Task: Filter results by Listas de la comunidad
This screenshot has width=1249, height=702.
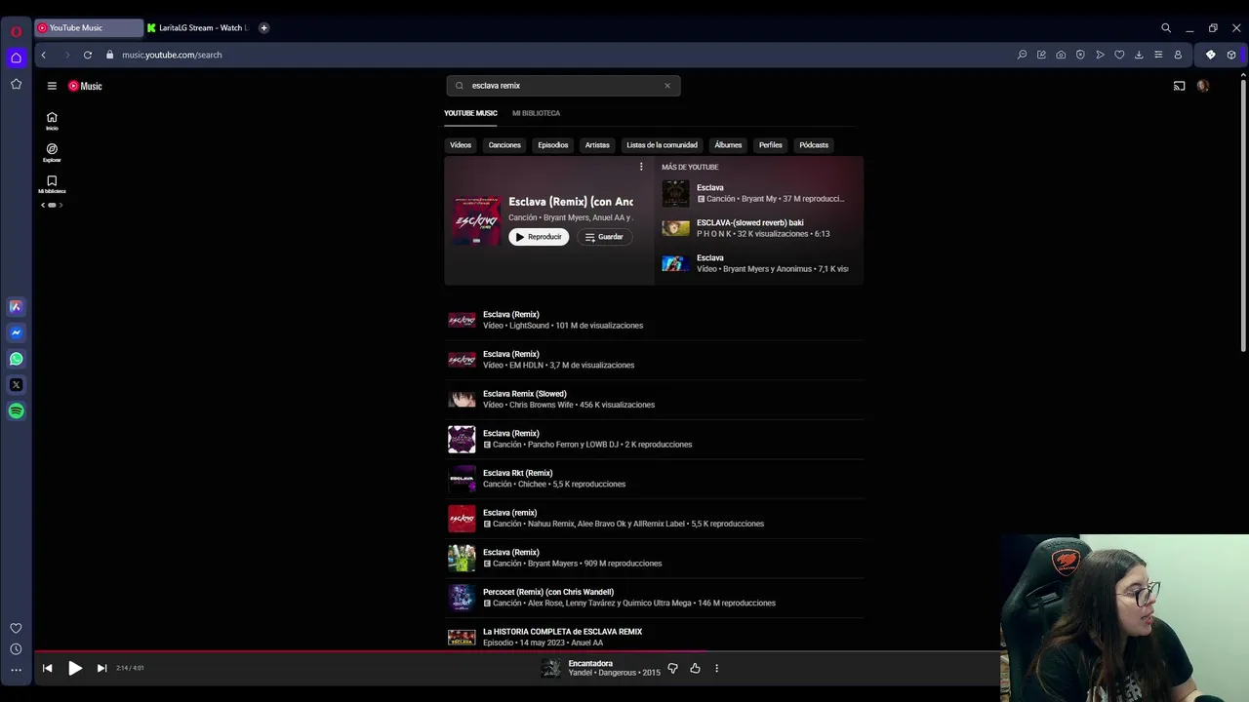Action: [662, 145]
